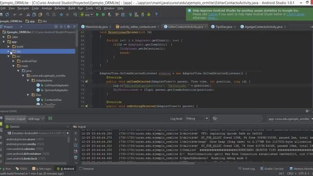Viewport: 313px width, 176px height.
Task: Click the navigate Back arrow icon
Action: click(61, 15)
